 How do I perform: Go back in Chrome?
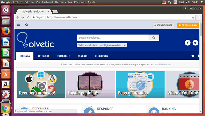coord(18,17)
